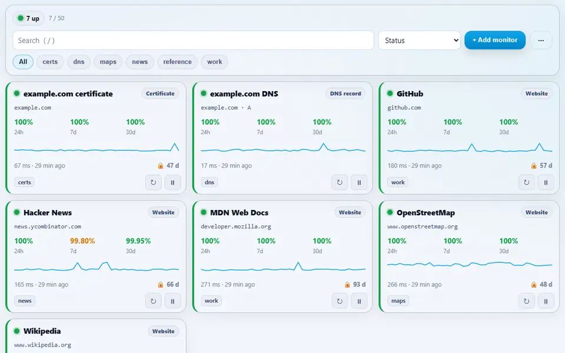The image size is (565, 353).
Task: Open the example.com certificate monitor title
Action: click(x=68, y=94)
